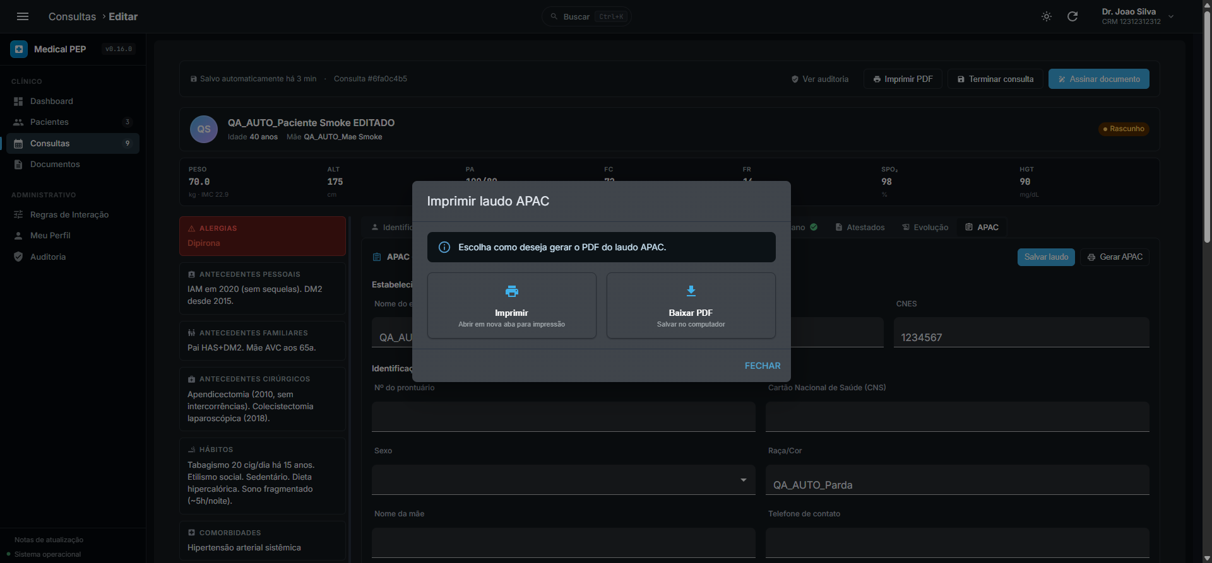The image size is (1212, 563).
Task: Switch to the Atestados tab
Action: click(x=860, y=227)
